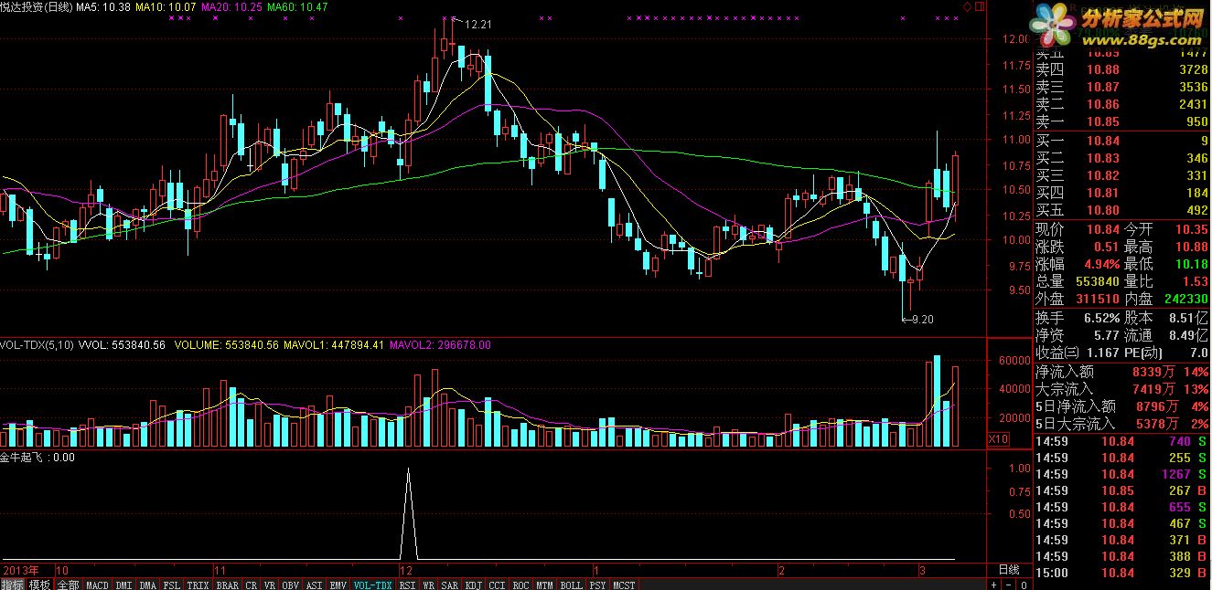Switch to the FSL indicator tab
Image resolution: width=1212 pixels, height=590 pixels.
pyautogui.click(x=171, y=584)
